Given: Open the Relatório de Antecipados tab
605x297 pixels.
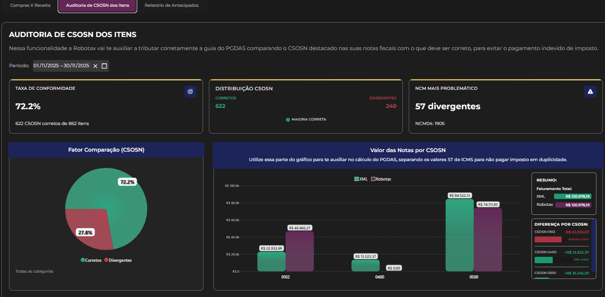Looking at the screenshot, I should click(x=171, y=5).
